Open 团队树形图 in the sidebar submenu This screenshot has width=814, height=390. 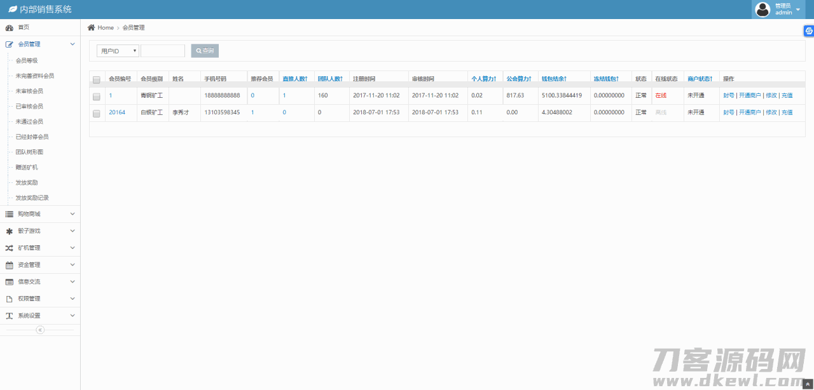point(29,152)
